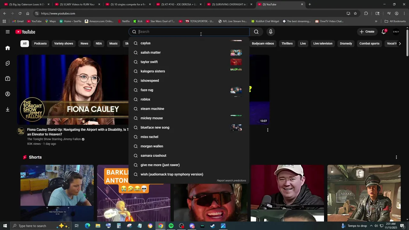Click the browser address bar URL
Viewport: 409px width, 230px height.
click(x=58, y=13)
